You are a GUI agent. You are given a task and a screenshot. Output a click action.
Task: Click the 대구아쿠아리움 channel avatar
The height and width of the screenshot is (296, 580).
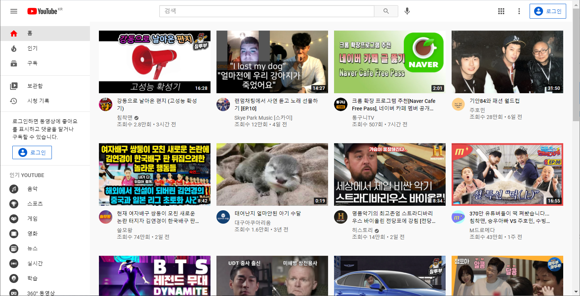point(223,217)
